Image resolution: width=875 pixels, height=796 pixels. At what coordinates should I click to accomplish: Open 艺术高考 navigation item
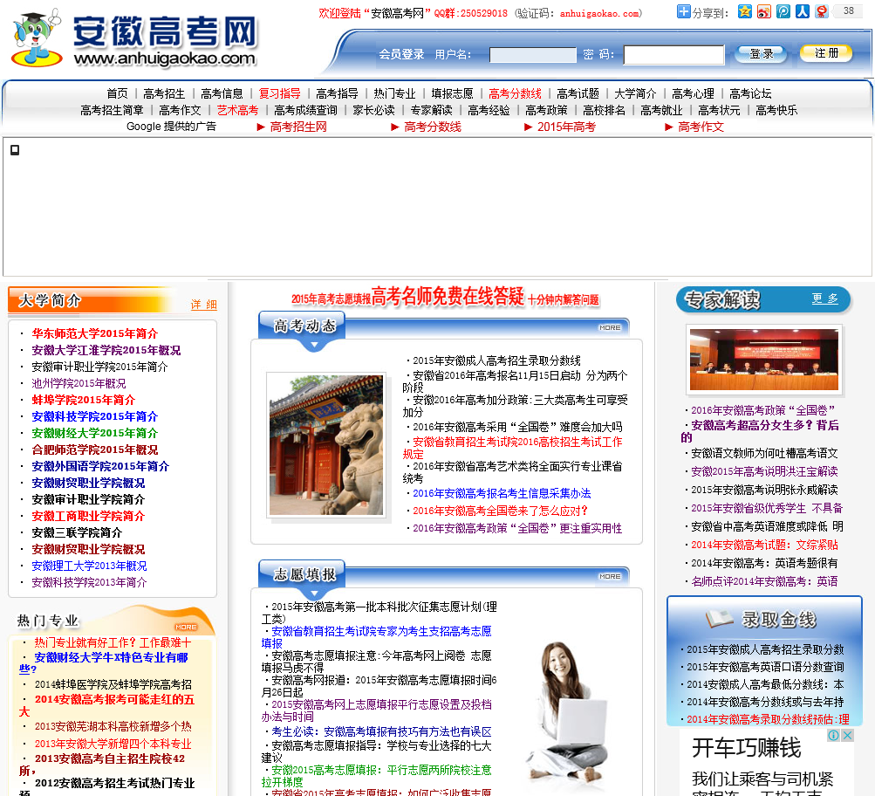point(237,110)
